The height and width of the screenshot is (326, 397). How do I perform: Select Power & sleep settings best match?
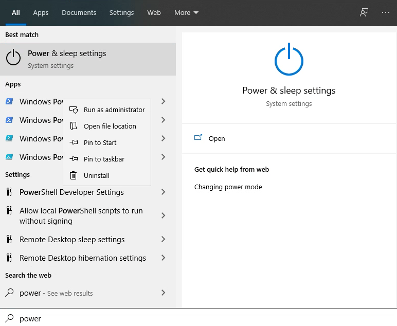click(88, 59)
